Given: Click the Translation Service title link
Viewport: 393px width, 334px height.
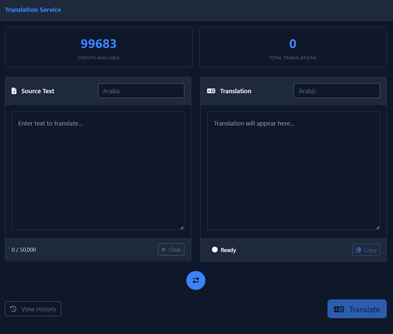Looking at the screenshot, I should pos(33,10).
